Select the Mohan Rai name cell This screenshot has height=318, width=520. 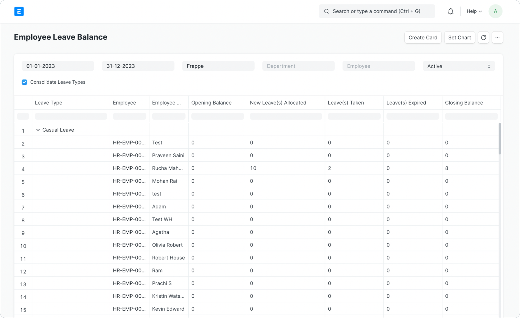pos(169,181)
